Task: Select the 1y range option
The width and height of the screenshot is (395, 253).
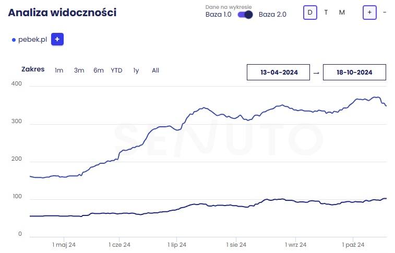Action: pos(136,70)
